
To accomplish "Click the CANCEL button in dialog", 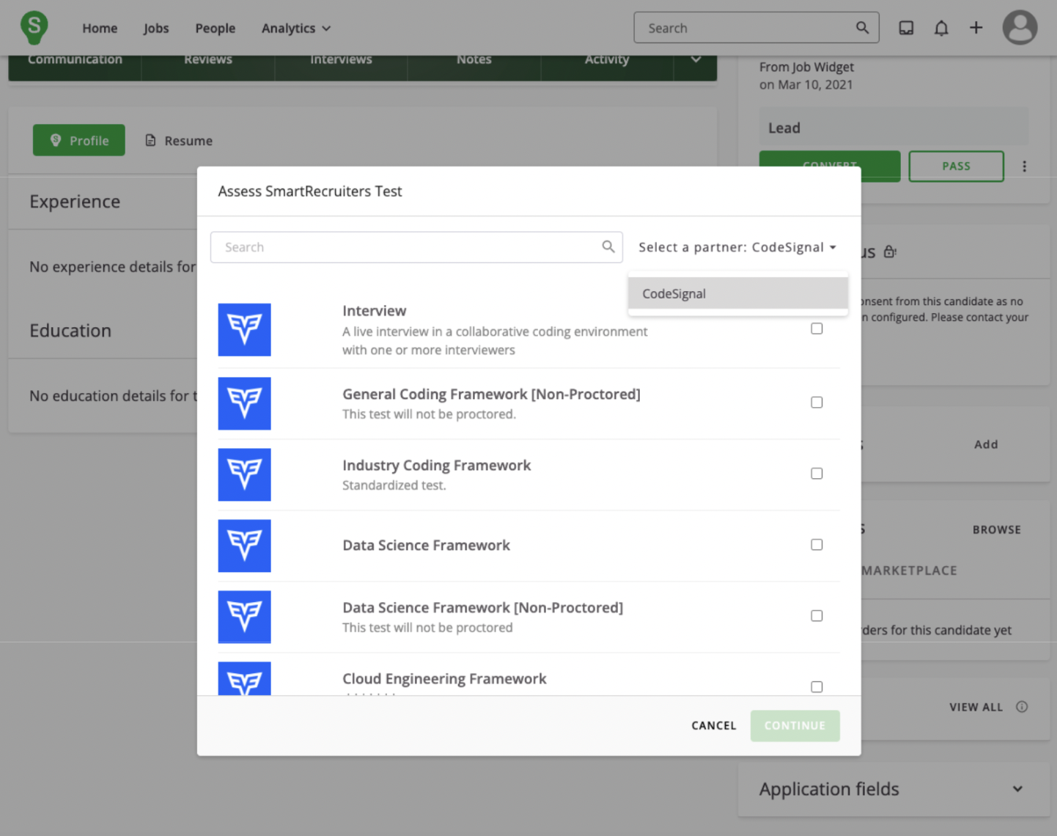I will tap(714, 725).
